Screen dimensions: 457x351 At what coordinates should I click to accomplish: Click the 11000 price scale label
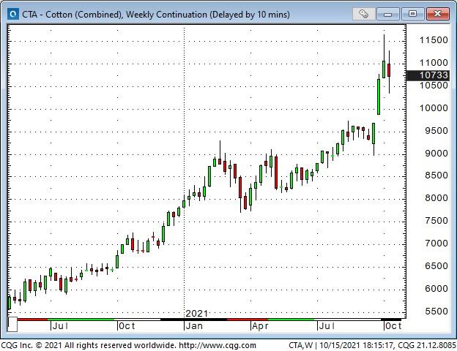434,63
